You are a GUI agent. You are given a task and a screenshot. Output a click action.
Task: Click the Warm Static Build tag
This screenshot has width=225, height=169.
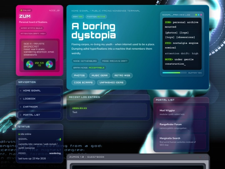[x=32, y=28]
